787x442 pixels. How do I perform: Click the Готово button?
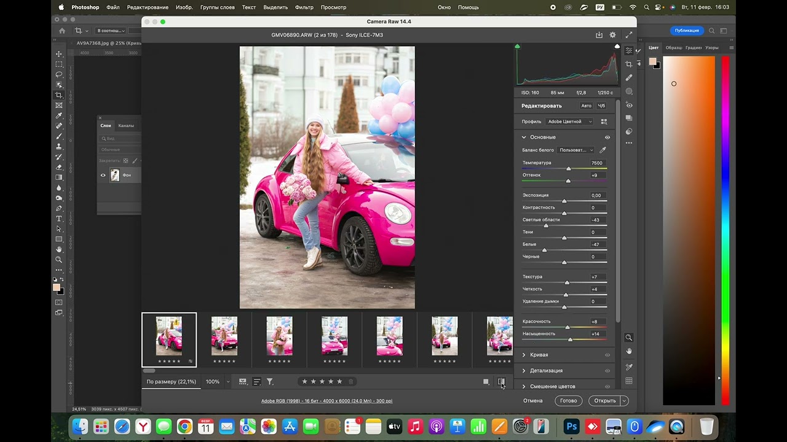[x=568, y=400]
